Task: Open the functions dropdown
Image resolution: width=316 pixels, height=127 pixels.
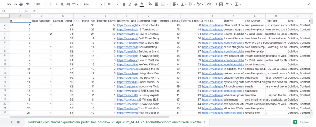Action: coord(238,4)
